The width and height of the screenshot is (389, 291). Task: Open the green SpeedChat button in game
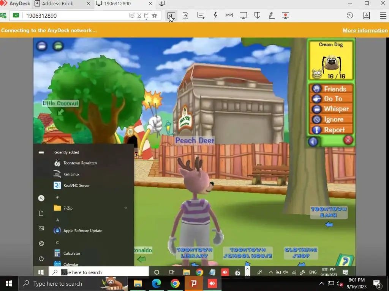point(58,46)
